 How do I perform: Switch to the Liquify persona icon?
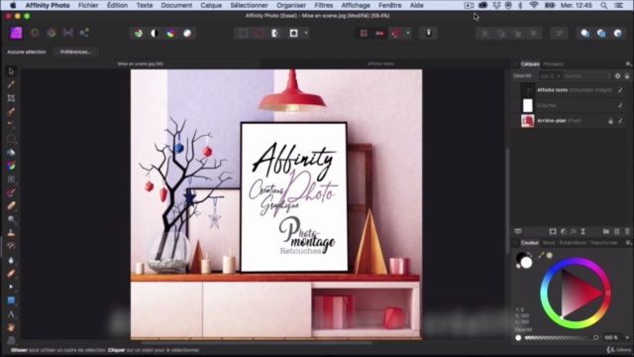[x=36, y=33]
